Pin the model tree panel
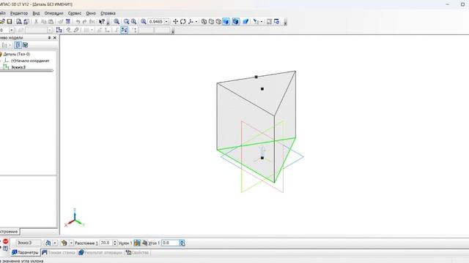This screenshot has height=263, width=469. click(49, 38)
